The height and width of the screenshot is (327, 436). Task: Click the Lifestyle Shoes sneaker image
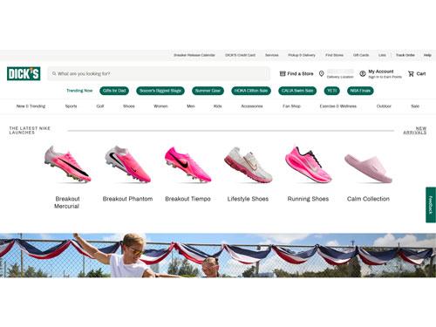pos(248,165)
